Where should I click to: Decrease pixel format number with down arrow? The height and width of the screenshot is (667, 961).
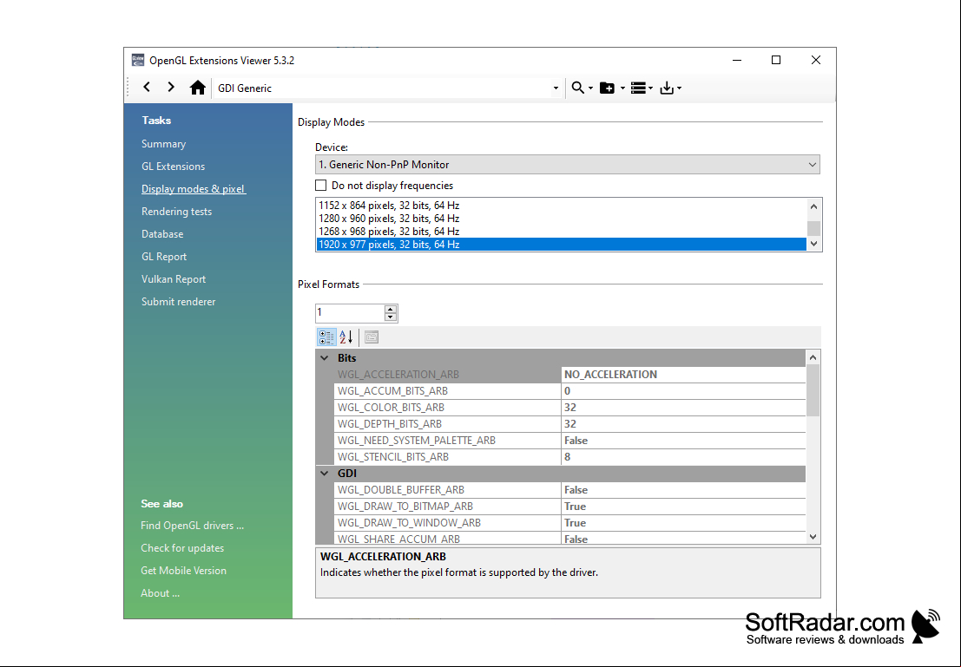click(391, 317)
